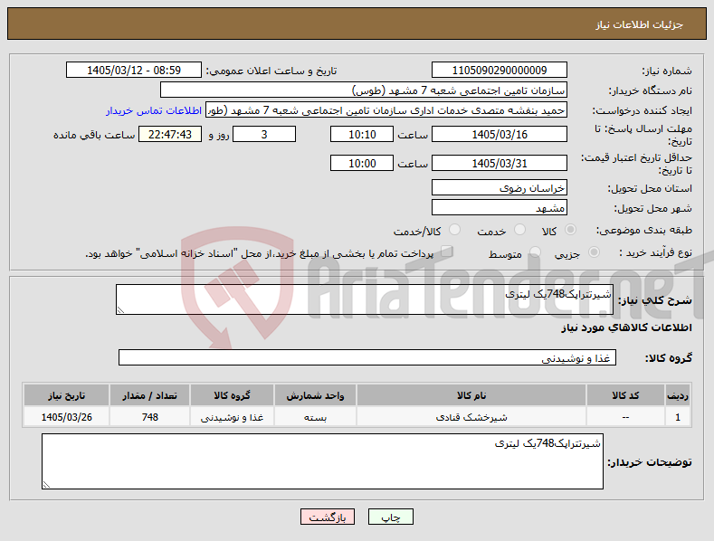Click the واحد شمارش column header
This screenshot has width=714, height=541.
315,395
